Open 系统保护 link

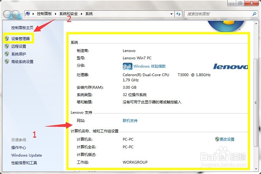point(19,54)
